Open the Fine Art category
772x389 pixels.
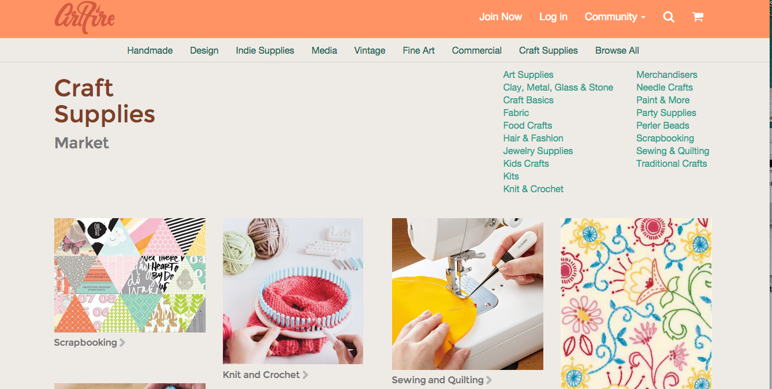pos(419,51)
